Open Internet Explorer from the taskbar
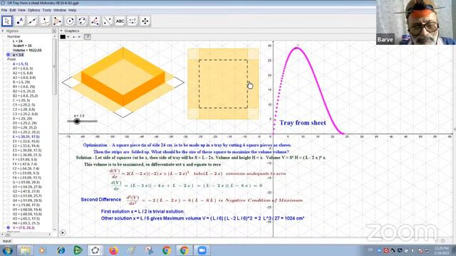 (61, 250)
